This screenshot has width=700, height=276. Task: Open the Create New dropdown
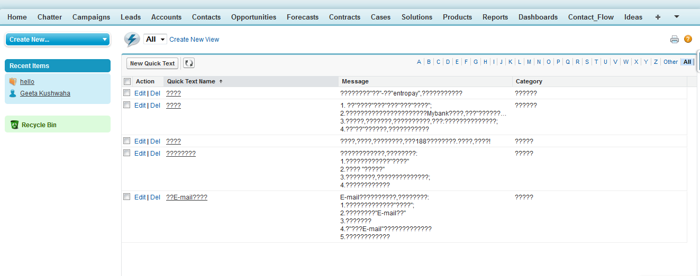[57, 40]
